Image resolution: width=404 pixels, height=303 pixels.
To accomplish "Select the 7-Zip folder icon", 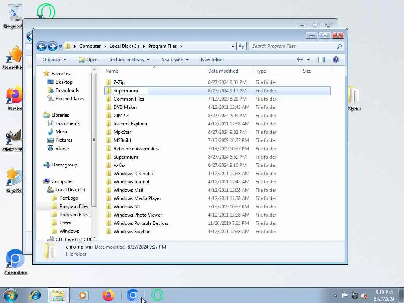I will tap(109, 82).
